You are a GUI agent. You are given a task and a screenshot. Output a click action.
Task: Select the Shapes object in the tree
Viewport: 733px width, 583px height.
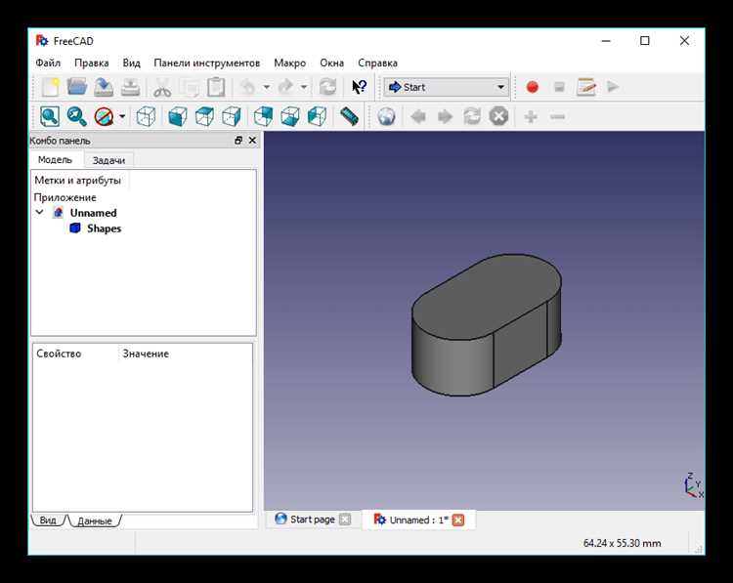pos(104,229)
